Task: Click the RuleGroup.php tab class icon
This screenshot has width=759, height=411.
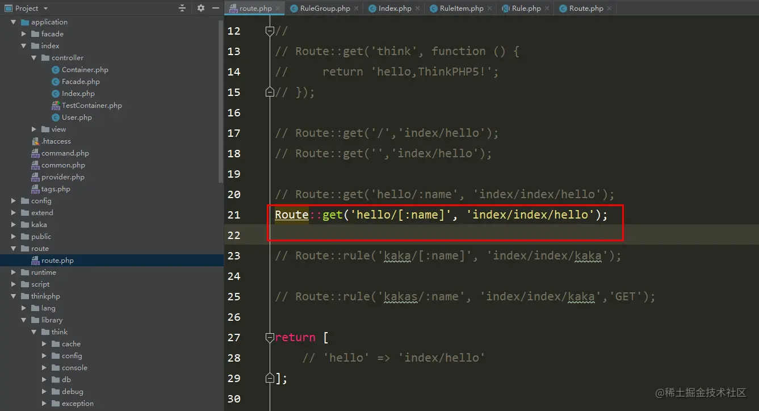Action: 294,9
